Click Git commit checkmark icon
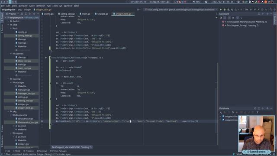The width and height of the screenshot is (277, 156). [255, 10]
